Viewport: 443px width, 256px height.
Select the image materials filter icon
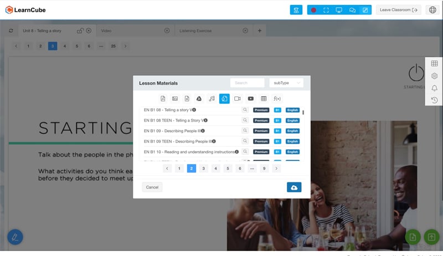coord(175,98)
